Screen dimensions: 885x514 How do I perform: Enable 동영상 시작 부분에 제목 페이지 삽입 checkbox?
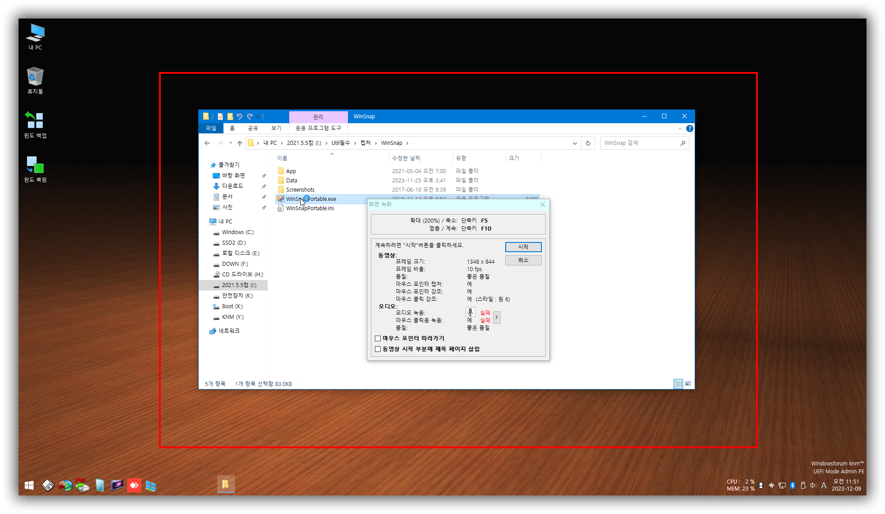378,349
